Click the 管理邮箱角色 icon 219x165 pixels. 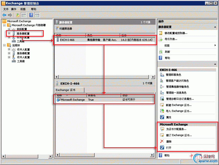[162, 75]
